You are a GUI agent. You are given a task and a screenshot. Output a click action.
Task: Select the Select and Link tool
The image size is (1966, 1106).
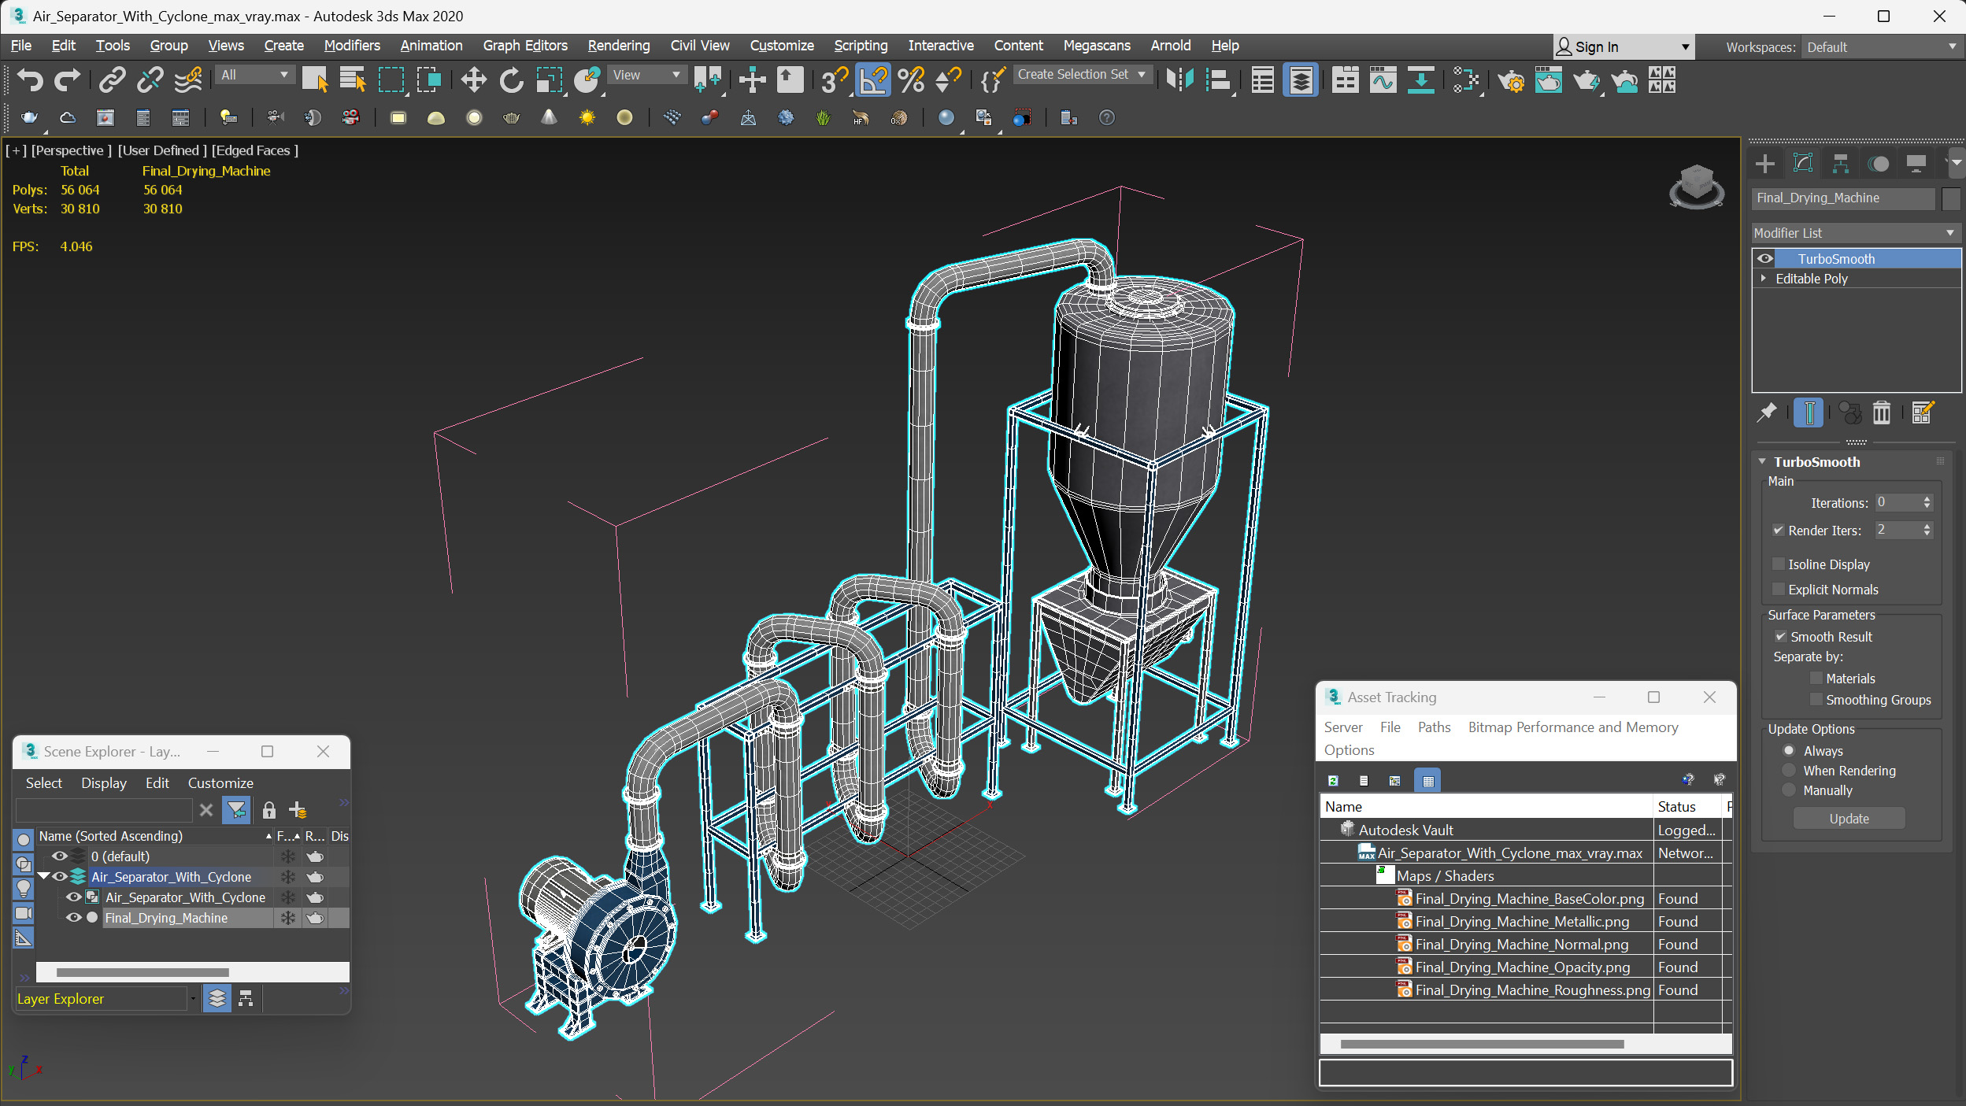tap(113, 80)
